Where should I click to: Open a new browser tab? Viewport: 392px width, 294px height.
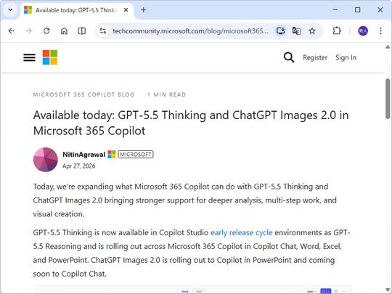(x=144, y=10)
